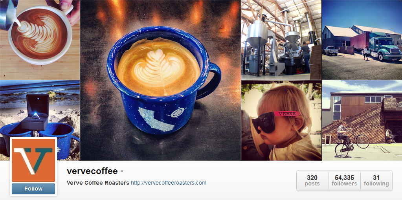View the cyclist doing a wheelie photo
The height and width of the screenshot is (200, 402).
pos(362,121)
